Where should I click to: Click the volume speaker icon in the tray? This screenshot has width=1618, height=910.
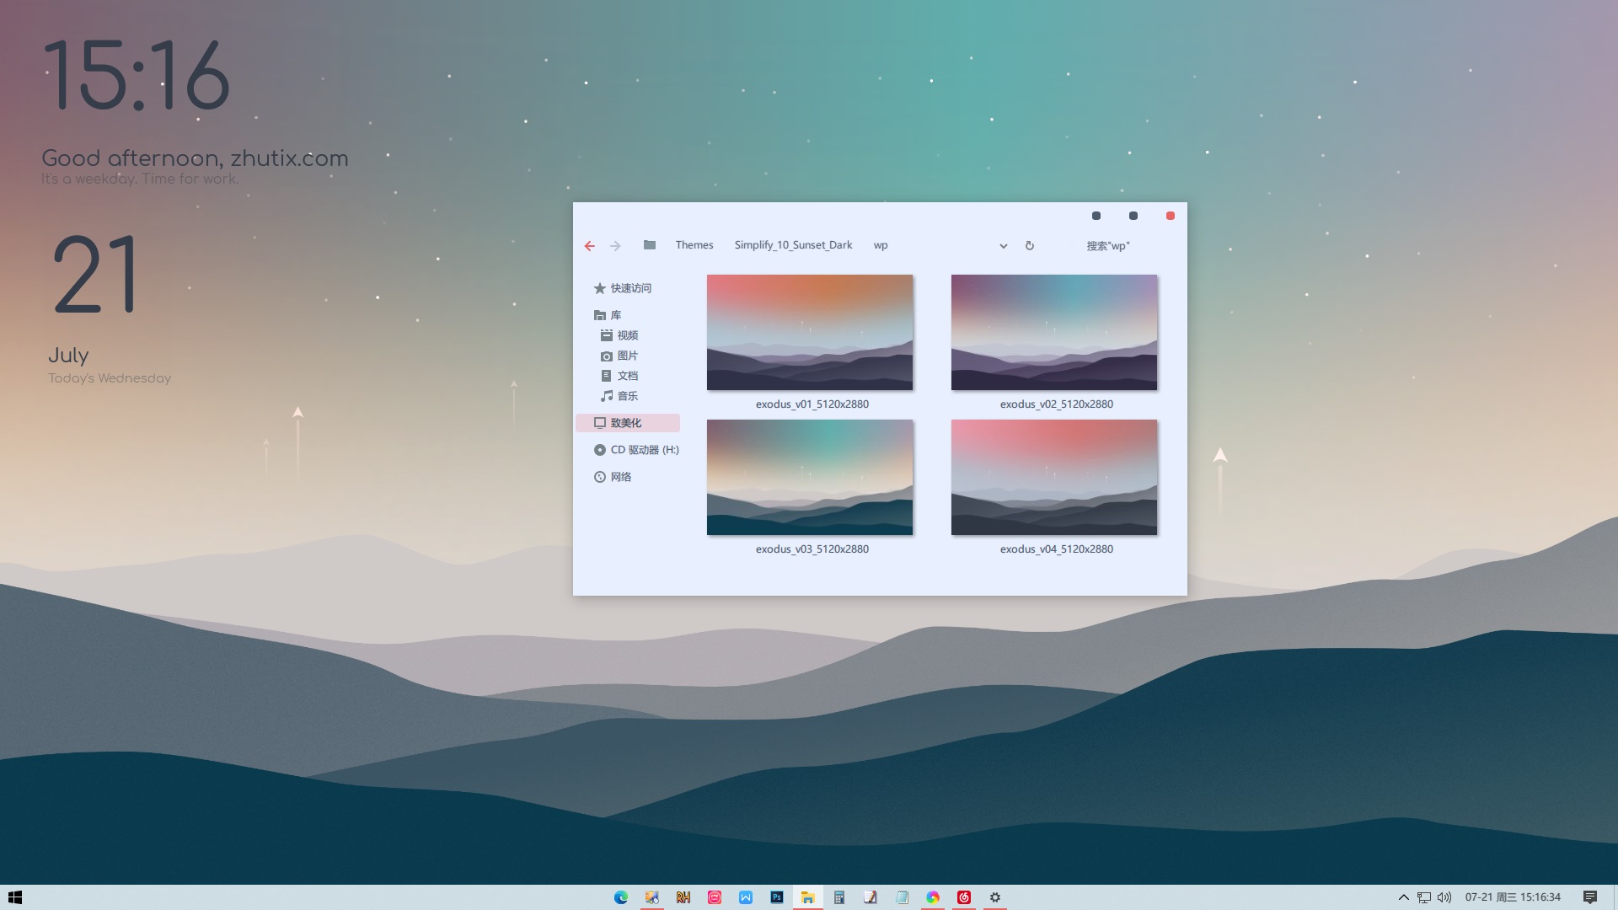[x=1444, y=897]
